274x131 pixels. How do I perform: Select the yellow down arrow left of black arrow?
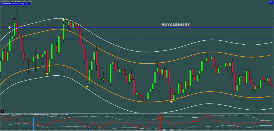[9, 28]
